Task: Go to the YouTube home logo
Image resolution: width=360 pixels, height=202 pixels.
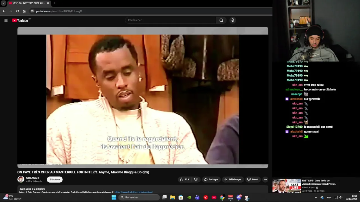Action: [20, 20]
